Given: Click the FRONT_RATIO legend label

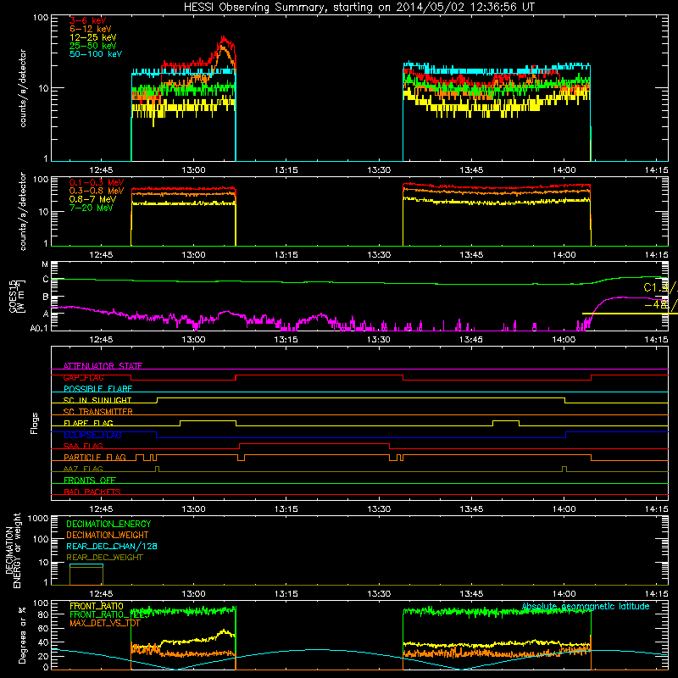Looking at the screenshot, I should point(96,606).
